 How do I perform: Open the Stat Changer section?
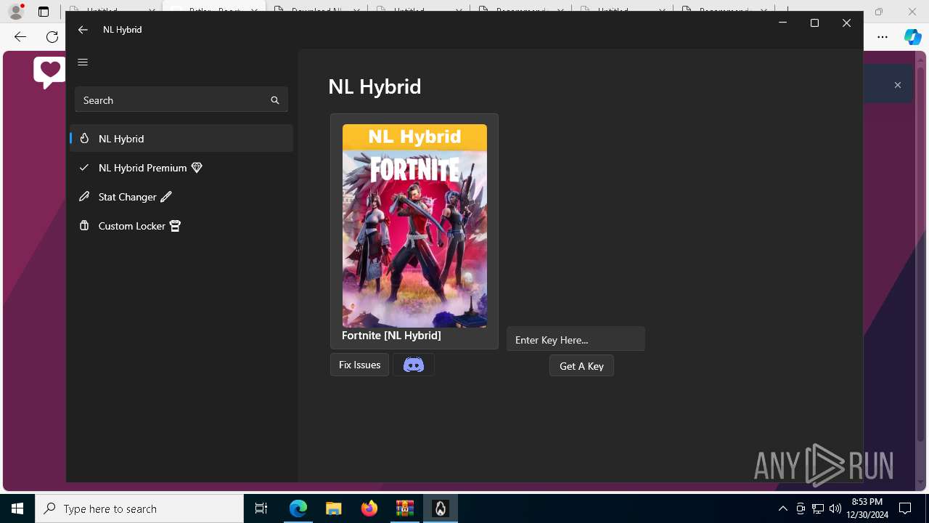181,196
